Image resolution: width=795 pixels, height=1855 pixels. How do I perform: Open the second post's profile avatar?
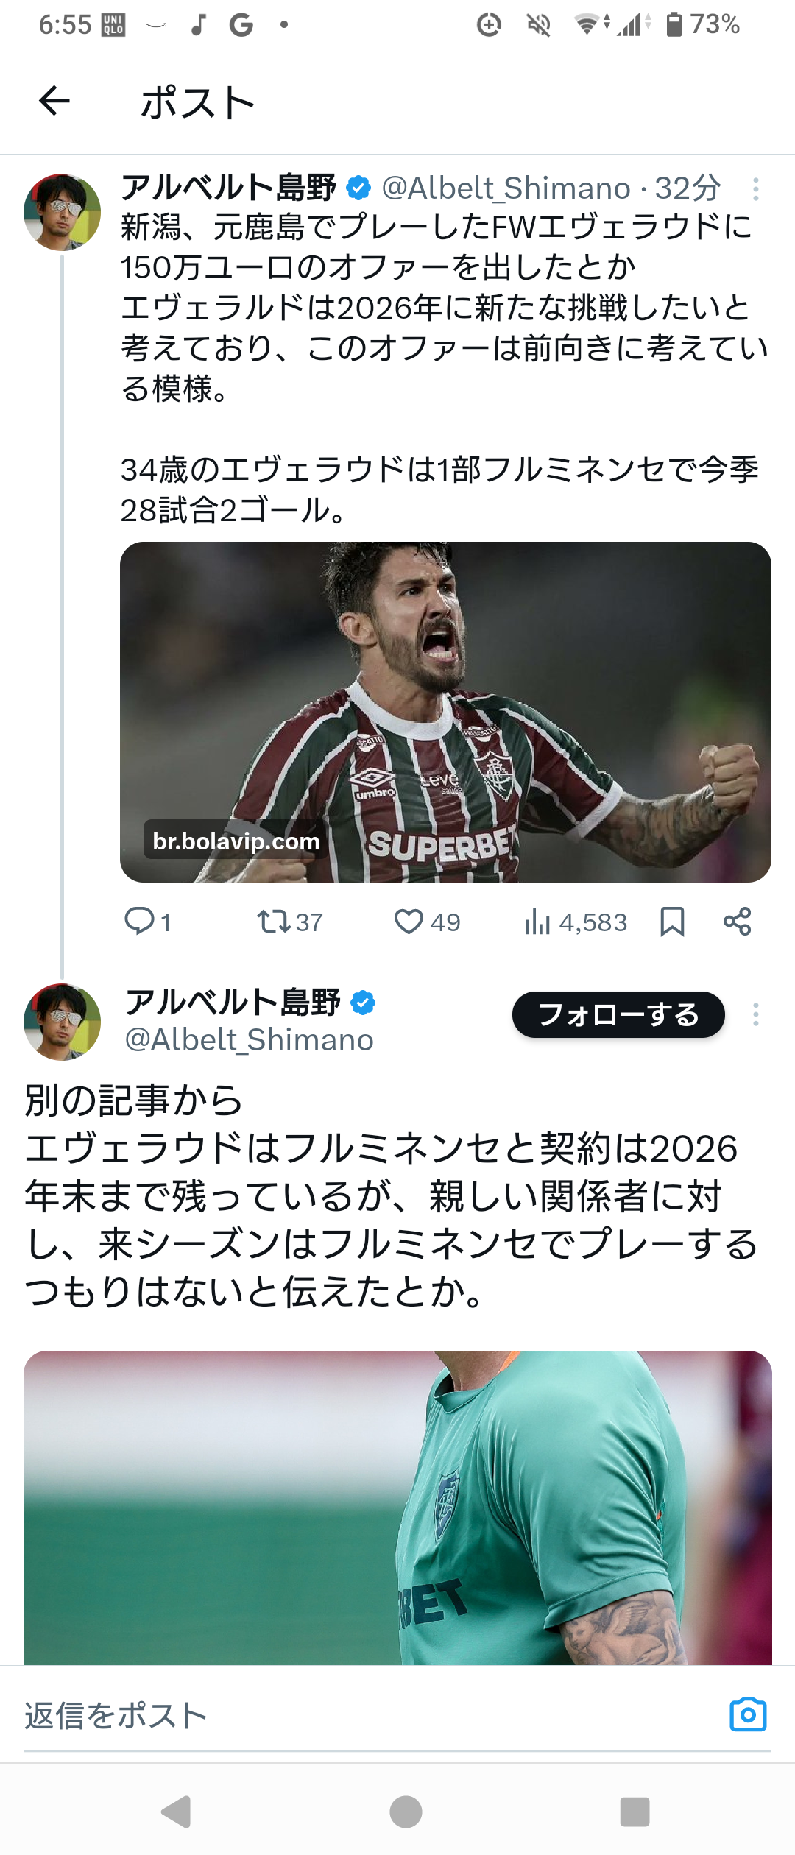(63, 1022)
